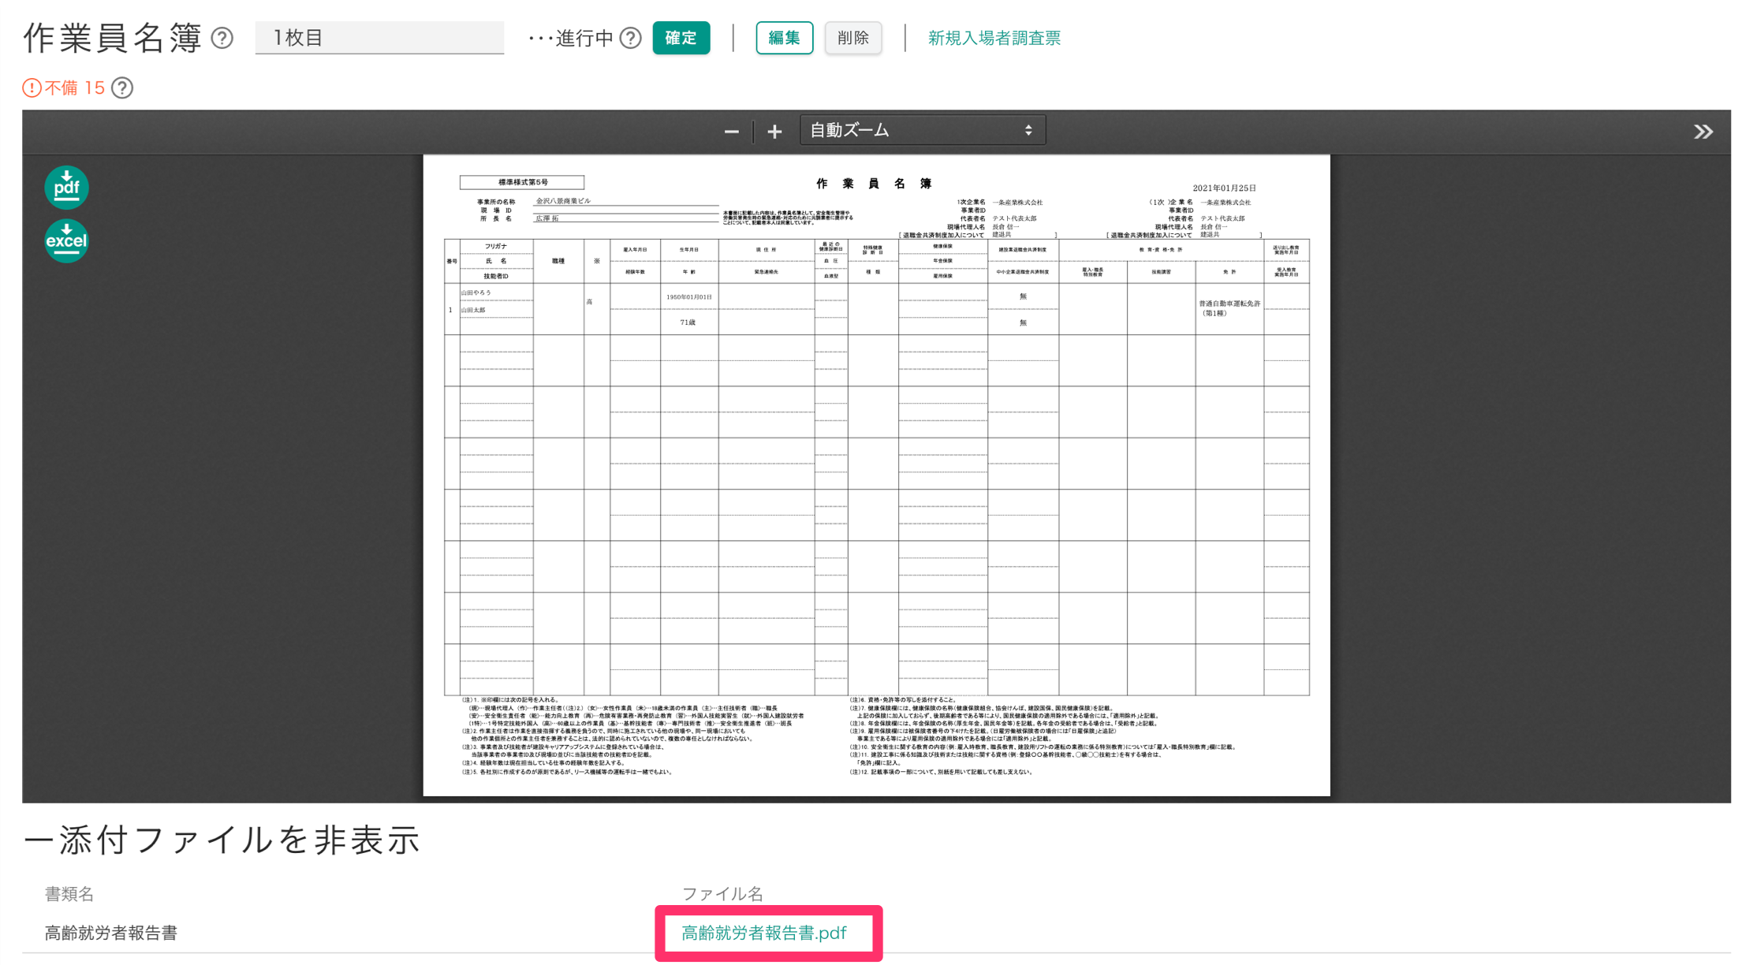Click the 高齢就労者報告書 document name row

(111, 933)
